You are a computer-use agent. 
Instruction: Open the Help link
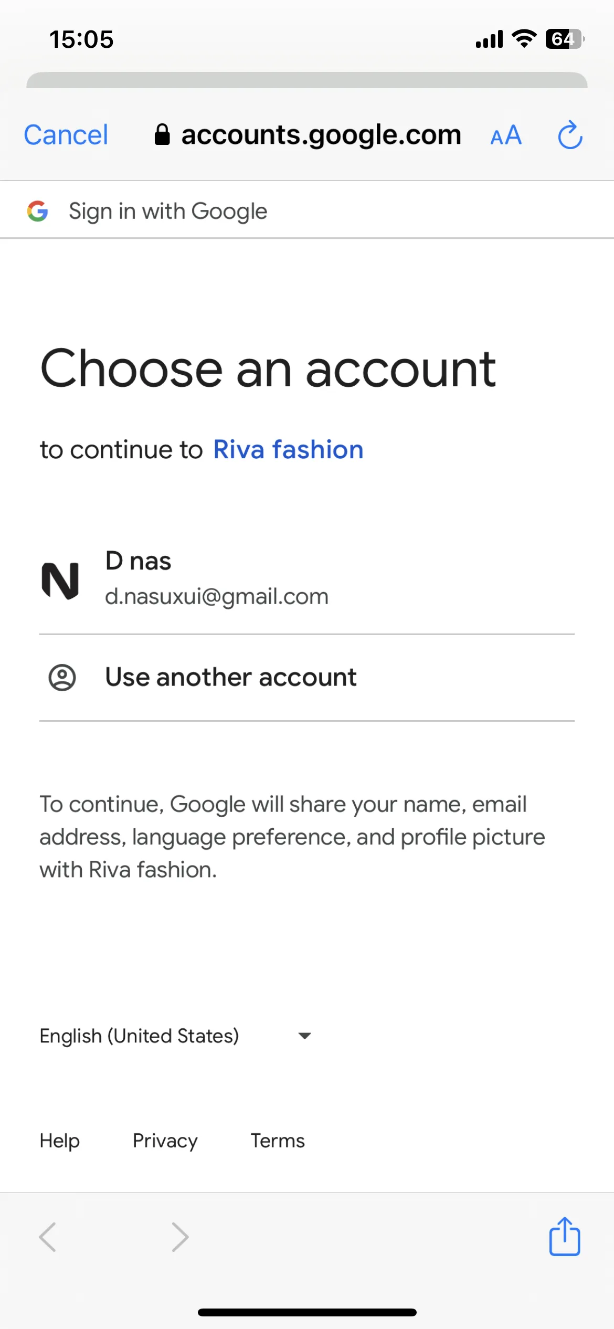click(60, 1141)
